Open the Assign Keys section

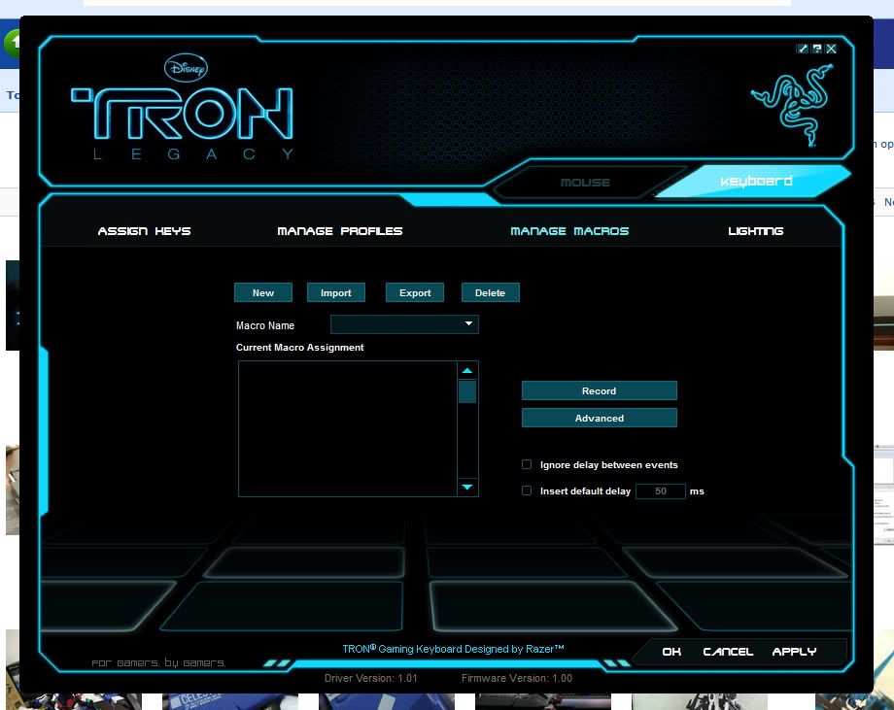click(x=145, y=231)
